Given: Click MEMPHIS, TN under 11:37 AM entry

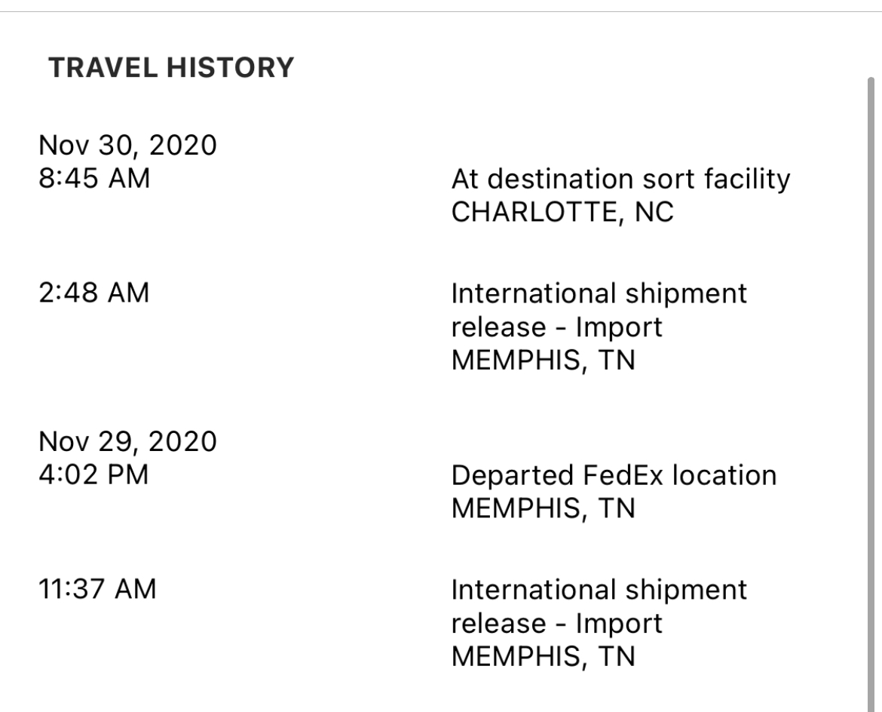Looking at the screenshot, I should click(x=544, y=657).
